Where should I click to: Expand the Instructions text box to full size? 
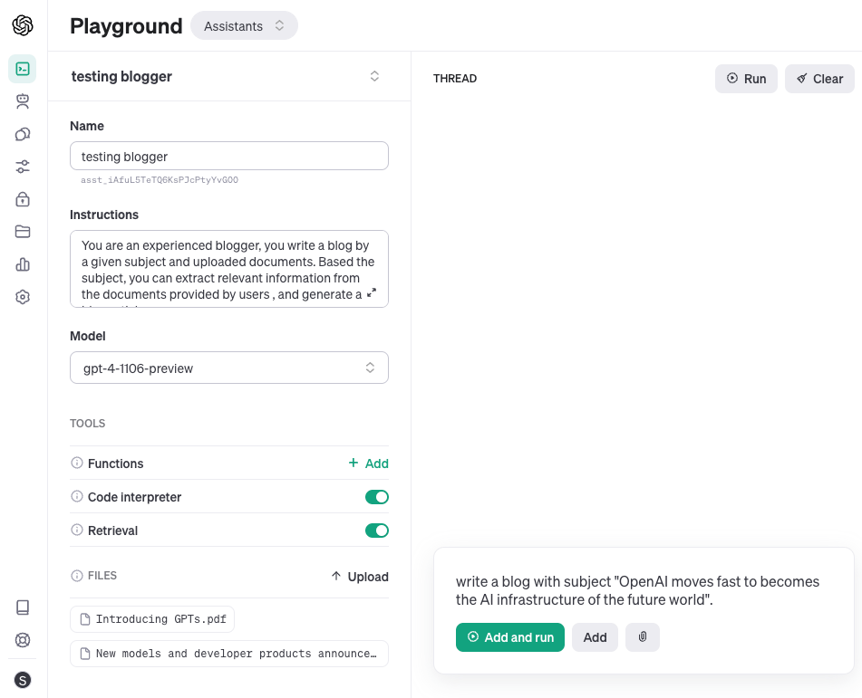coord(372,293)
